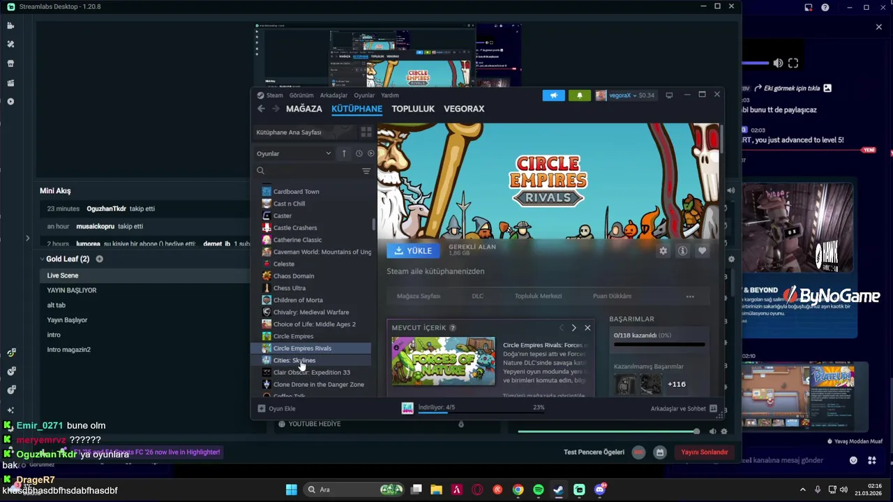Click the help question mark beside Mevcut İçerik
The width and height of the screenshot is (893, 502).
click(x=453, y=328)
